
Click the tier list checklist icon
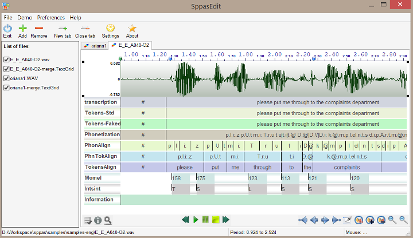[x=88, y=220]
